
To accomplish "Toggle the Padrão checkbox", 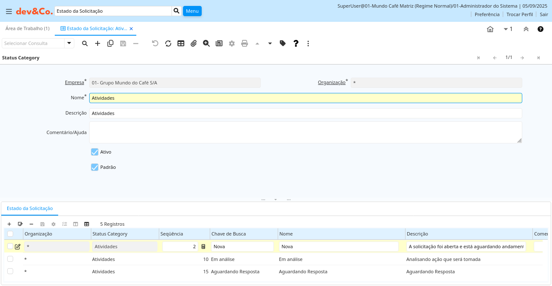I will (95, 167).
